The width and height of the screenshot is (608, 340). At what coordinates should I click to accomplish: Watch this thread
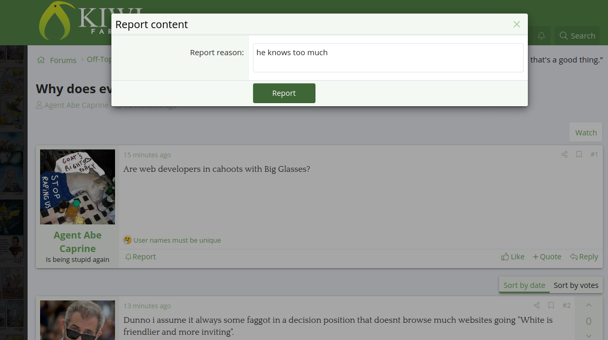tap(586, 133)
